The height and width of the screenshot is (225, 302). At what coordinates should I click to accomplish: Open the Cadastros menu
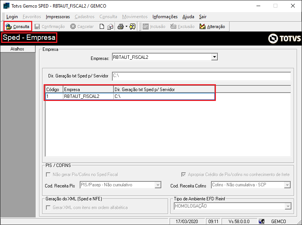pos(85,17)
